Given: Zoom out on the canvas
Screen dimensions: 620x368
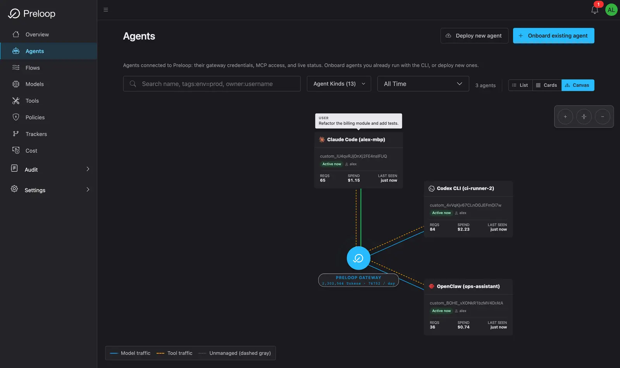Looking at the screenshot, I should pyautogui.click(x=603, y=117).
